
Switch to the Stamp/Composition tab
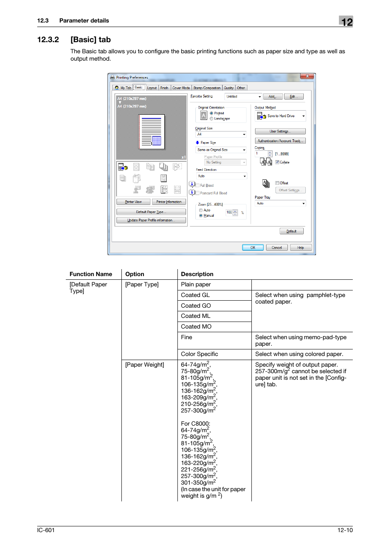pyautogui.click(x=207, y=88)
